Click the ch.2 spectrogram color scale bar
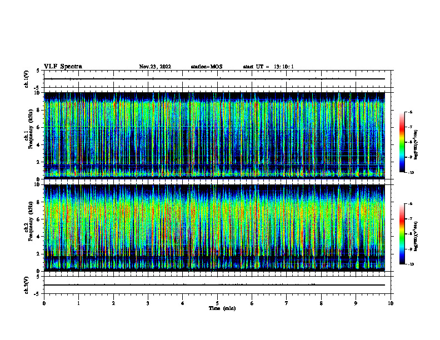This screenshot has height=340, width=440. tap(402, 234)
